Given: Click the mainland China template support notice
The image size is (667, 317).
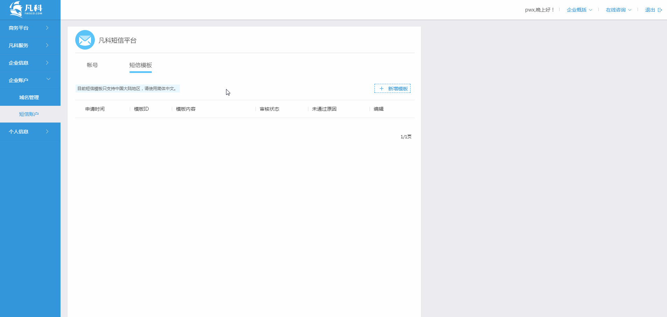Looking at the screenshot, I should (127, 89).
